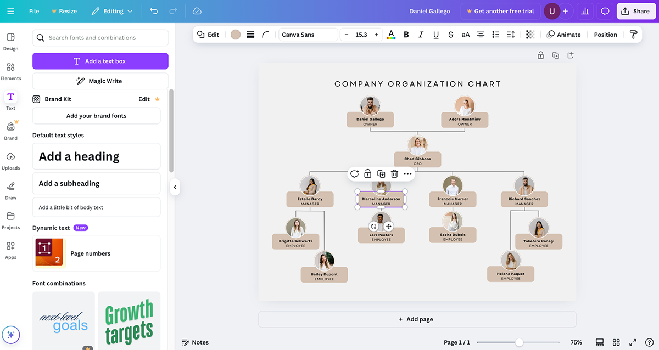Viewport: 659px width, 350px height.
Task: Click the copy style paint roller icon
Action: [634, 35]
